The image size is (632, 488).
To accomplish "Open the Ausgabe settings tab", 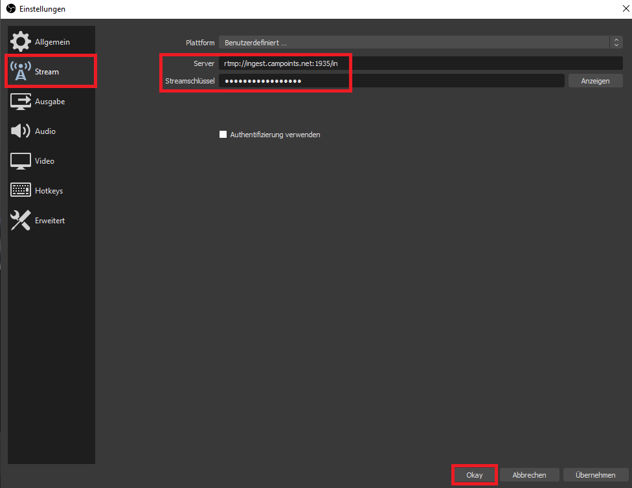I will coord(52,102).
